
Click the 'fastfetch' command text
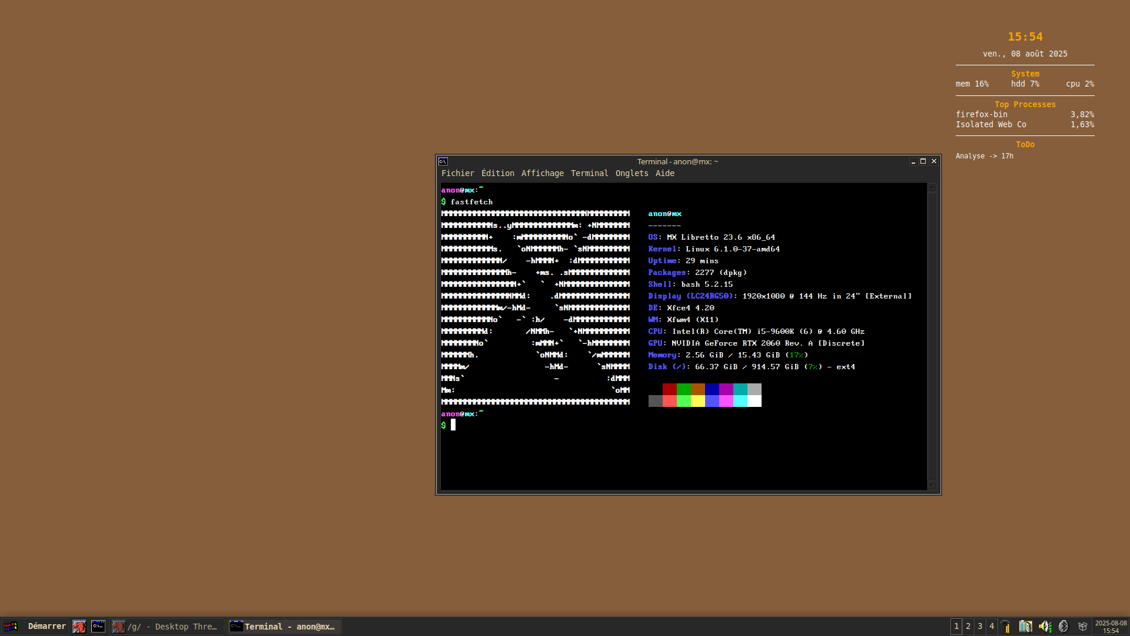point(472,202)
